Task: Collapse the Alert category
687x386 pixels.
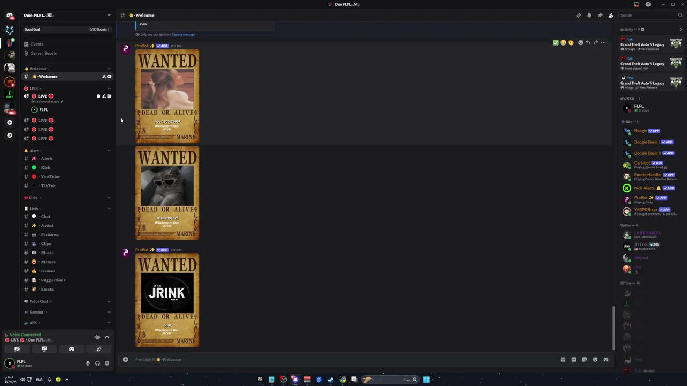Action: click(x=34, y=151)
